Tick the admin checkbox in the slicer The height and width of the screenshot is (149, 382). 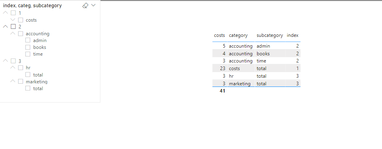pyautogui.click(x=28, y=40)
